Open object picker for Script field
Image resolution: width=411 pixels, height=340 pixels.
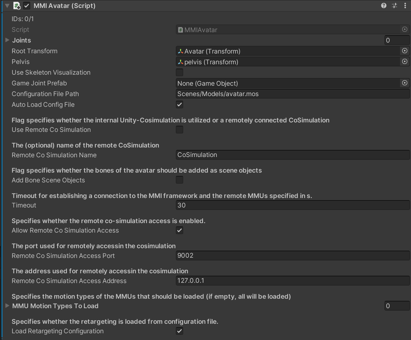(405, 29)
